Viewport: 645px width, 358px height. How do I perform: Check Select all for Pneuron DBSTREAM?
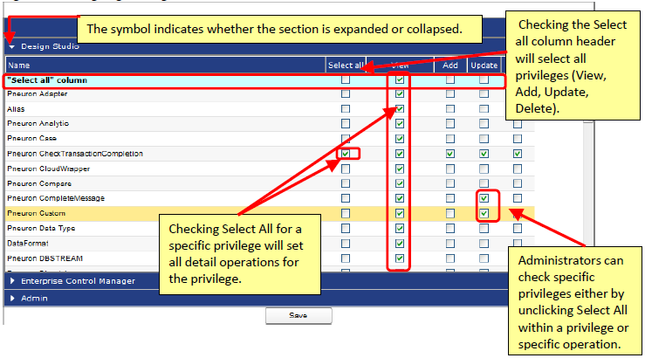(346, 258)
